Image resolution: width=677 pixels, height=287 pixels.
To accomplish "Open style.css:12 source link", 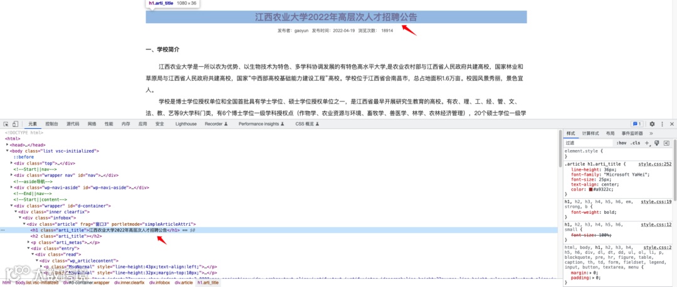I will point(656,224).
